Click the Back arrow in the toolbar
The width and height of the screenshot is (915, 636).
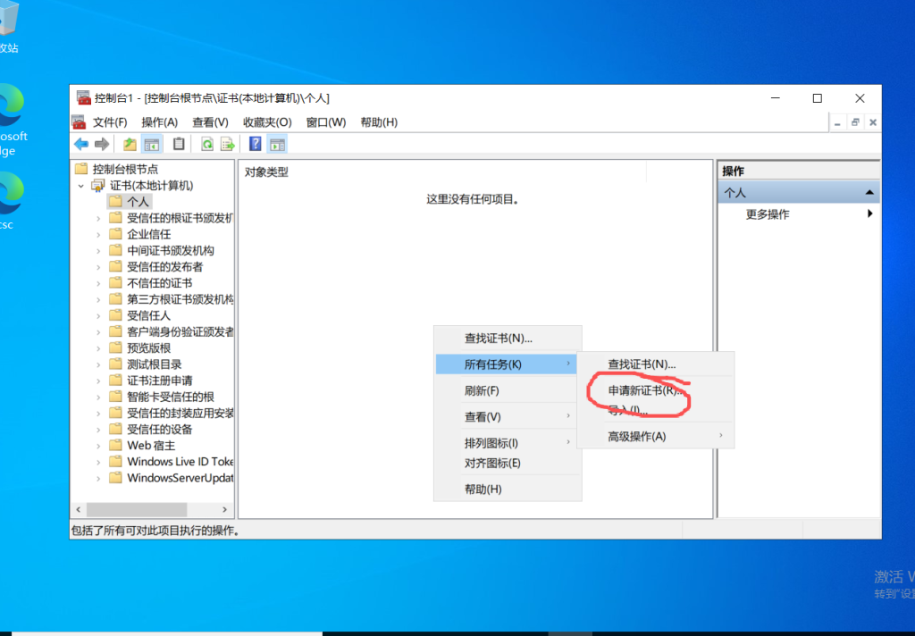point(81,144)
